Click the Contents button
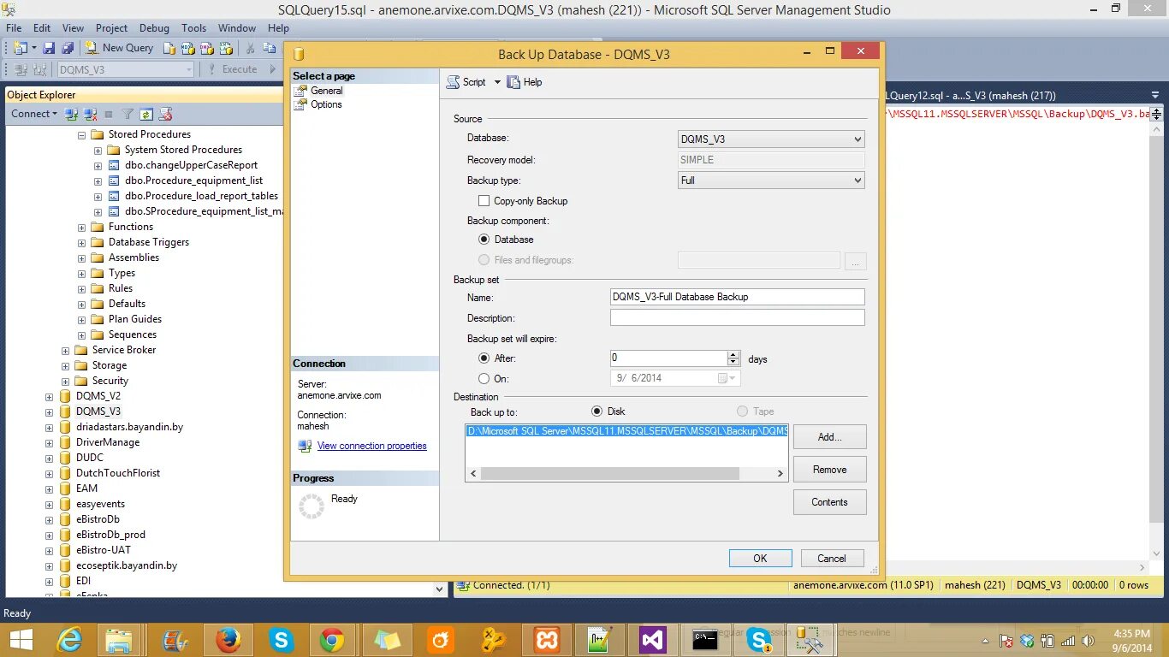1169x657 pixels. [x=829, y=502]
